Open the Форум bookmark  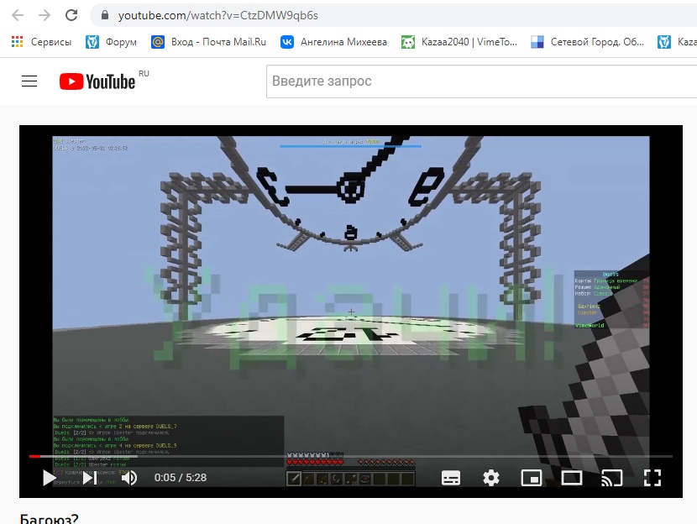(112, 42)
